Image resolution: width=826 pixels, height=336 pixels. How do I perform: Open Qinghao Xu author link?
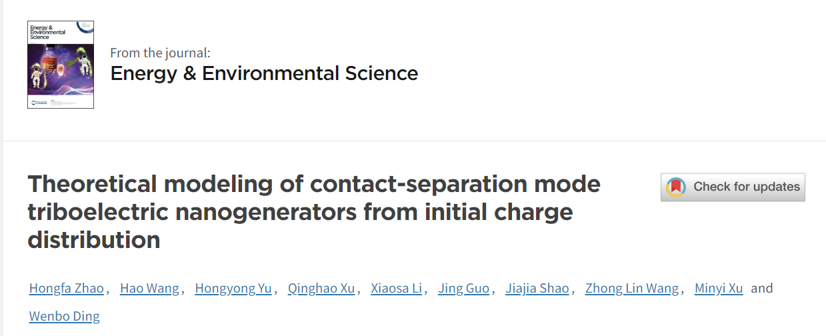(321, 289)
